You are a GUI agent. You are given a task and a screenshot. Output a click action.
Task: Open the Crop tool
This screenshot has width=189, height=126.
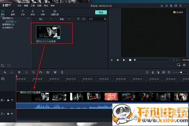(34, 72)
